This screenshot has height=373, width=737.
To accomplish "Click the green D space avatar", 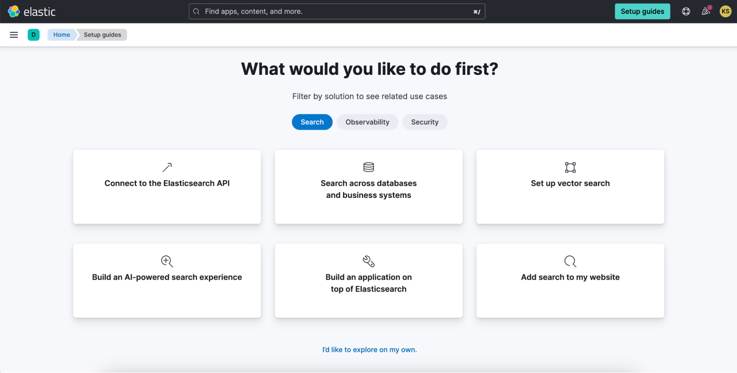I will (34, 35).
